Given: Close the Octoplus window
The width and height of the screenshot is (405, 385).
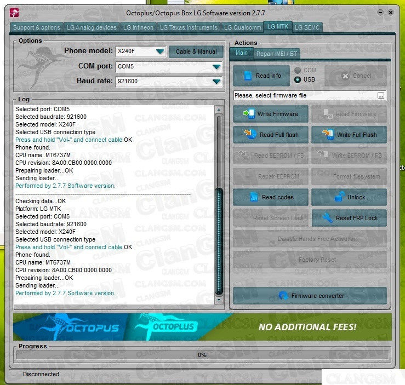Looking at the screenshot, I should (x=391, y=13).
